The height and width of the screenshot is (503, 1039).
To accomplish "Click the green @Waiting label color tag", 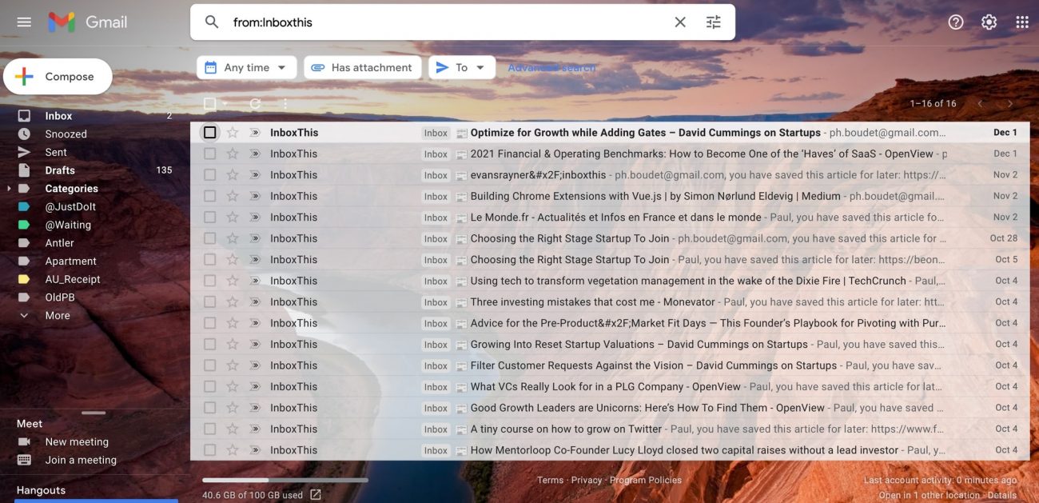I will 24,225.
